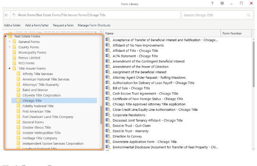This screenshot has width=257, height=166.
Task: Select American National Title Services folder
Action: pyautogui.click(x=46, y=79)
